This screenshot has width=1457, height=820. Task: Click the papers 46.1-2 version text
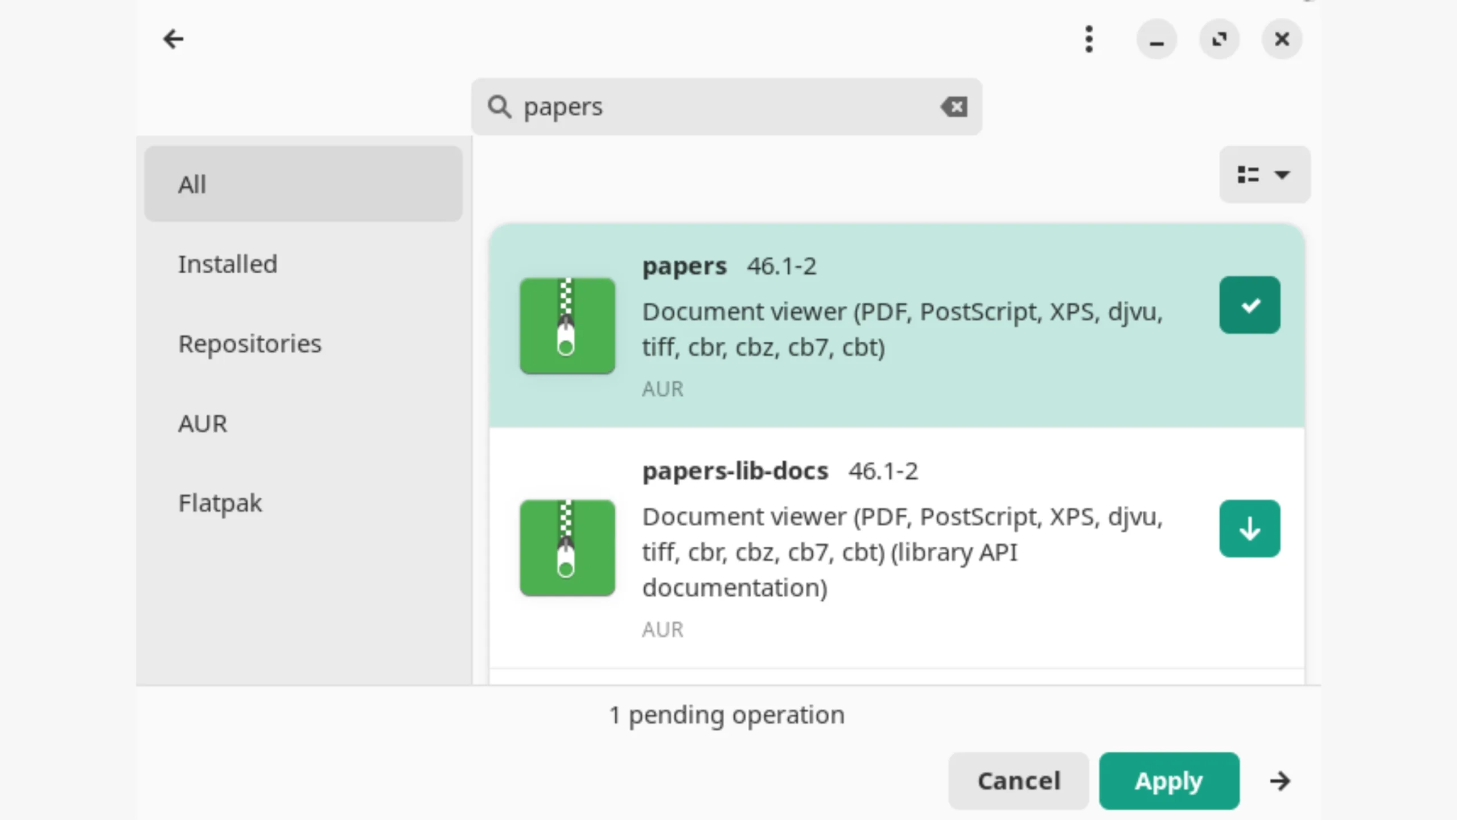point(782,266)
